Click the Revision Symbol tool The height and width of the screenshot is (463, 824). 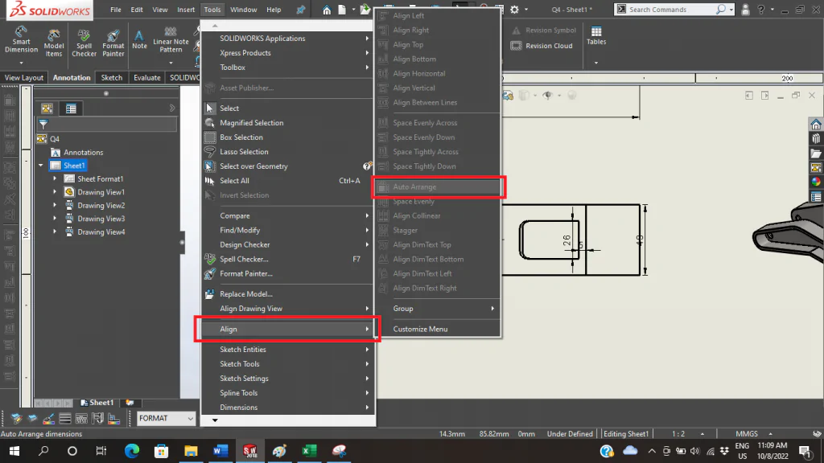tap(544, 31)
